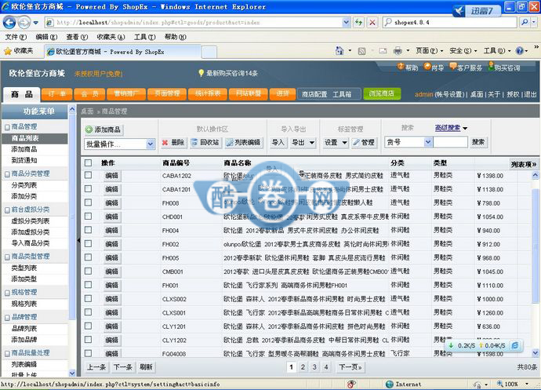Check the box for product CLXS002
Screen dimensions: 541x390
pyautogui.click(x=89, y=298)
